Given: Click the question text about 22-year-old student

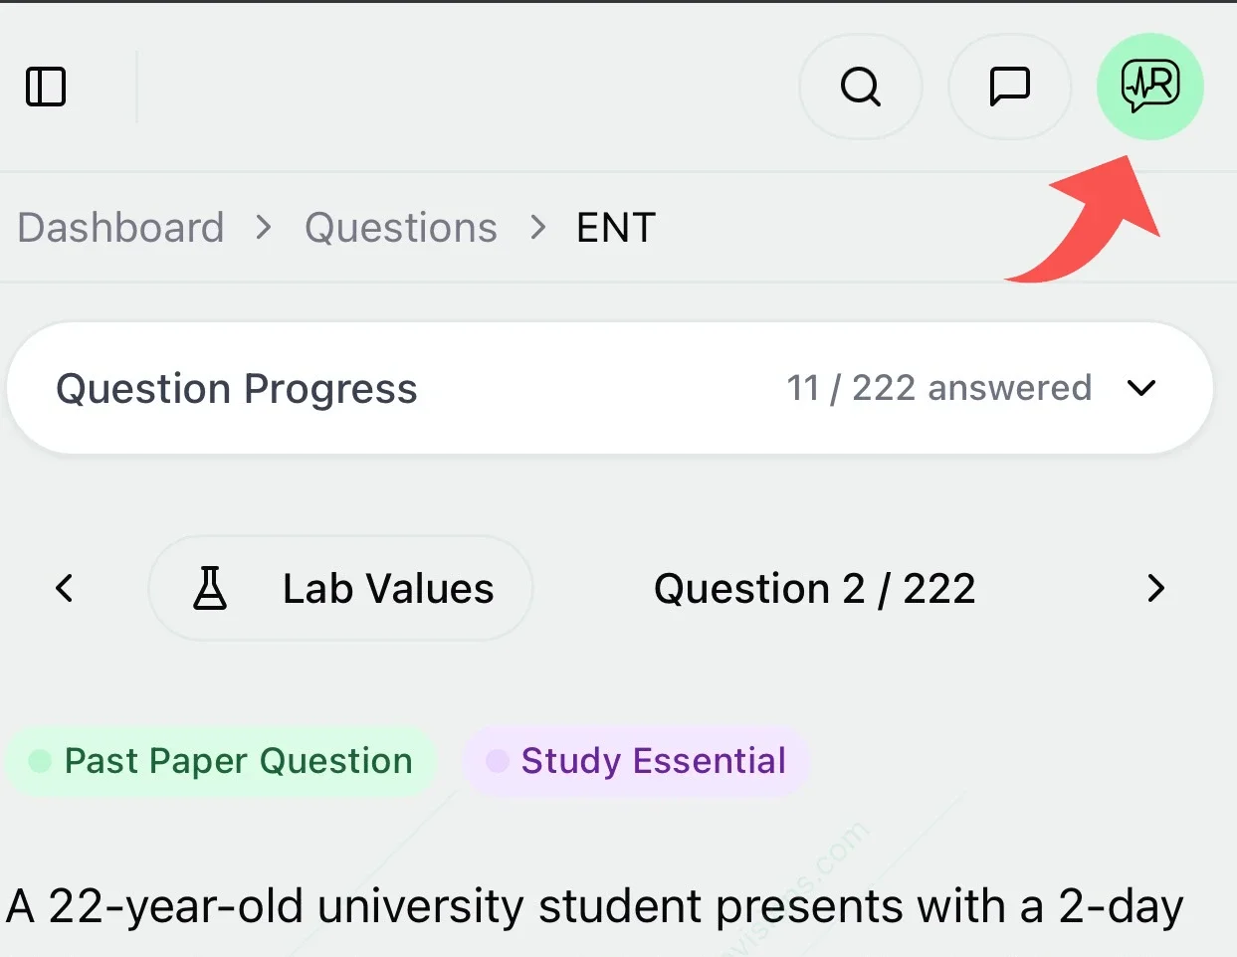Looking at the screenshot, I should click(x=595, y=906).
